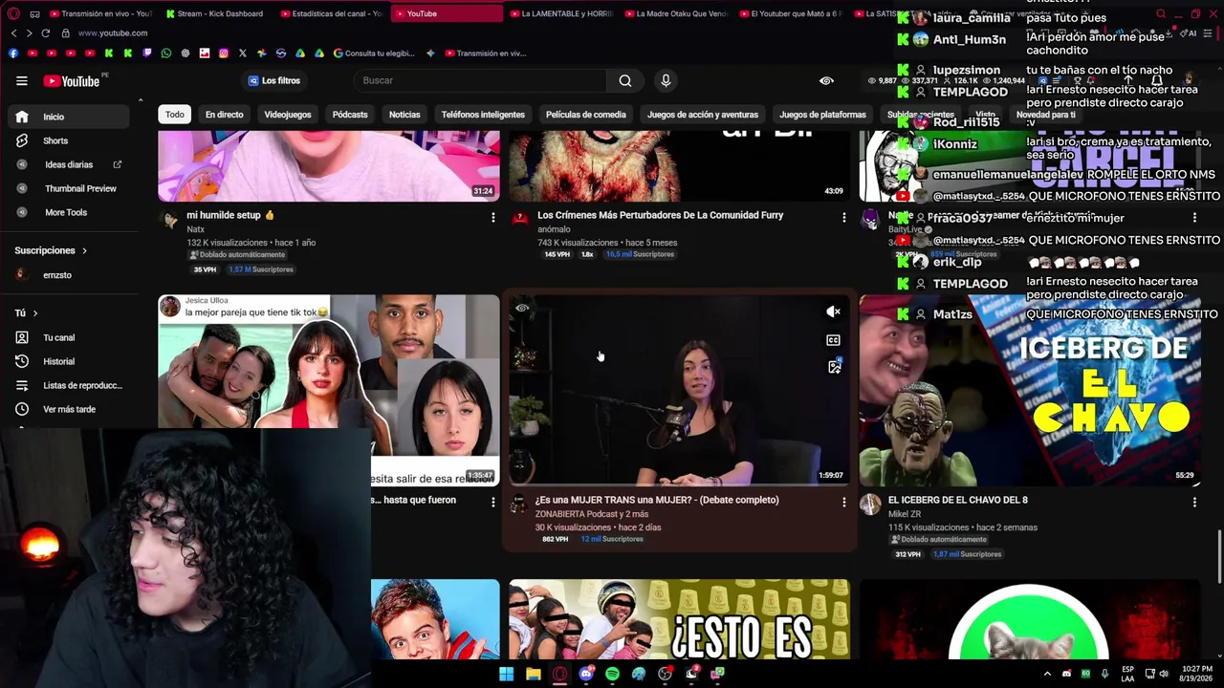
Task: Expand the 'Tú' section
Action: click(27, 313)
